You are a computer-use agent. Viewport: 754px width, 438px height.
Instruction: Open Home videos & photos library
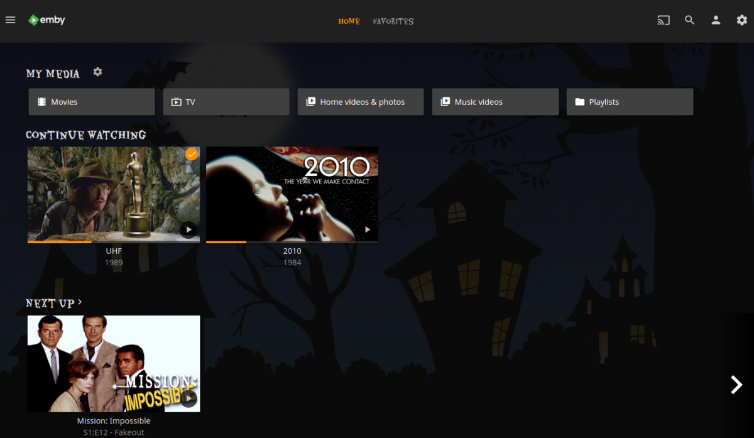point(361,102)
